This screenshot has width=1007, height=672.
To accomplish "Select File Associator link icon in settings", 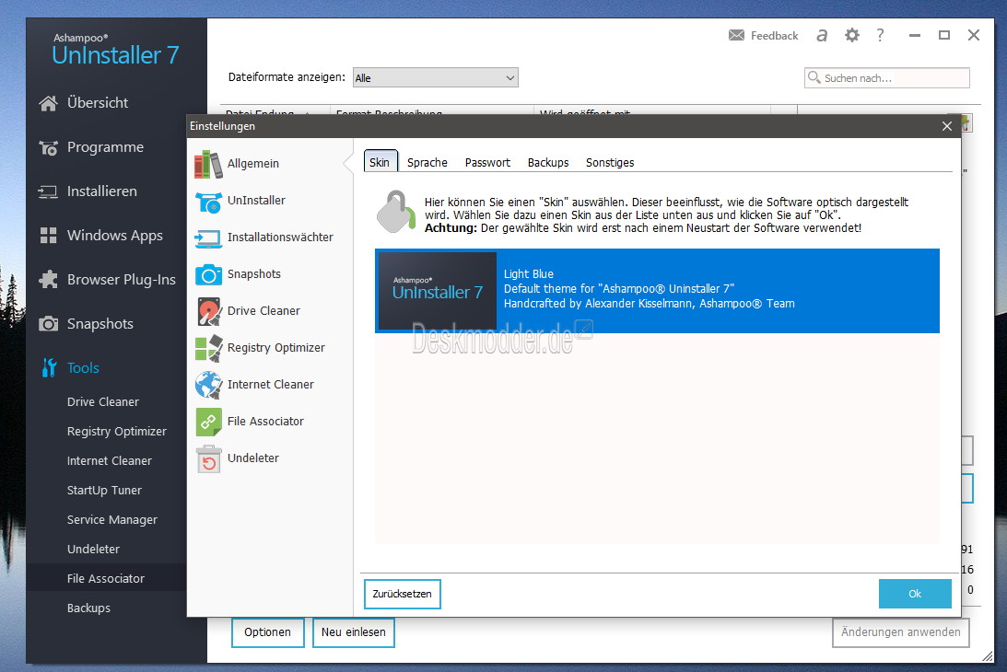I will (x=209, y=422).
